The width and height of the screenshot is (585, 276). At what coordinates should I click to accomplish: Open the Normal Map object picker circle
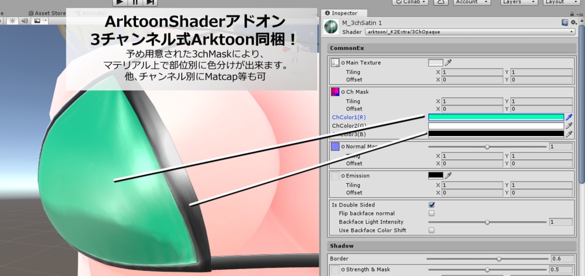pyautogui.click(x=343, y=147)
